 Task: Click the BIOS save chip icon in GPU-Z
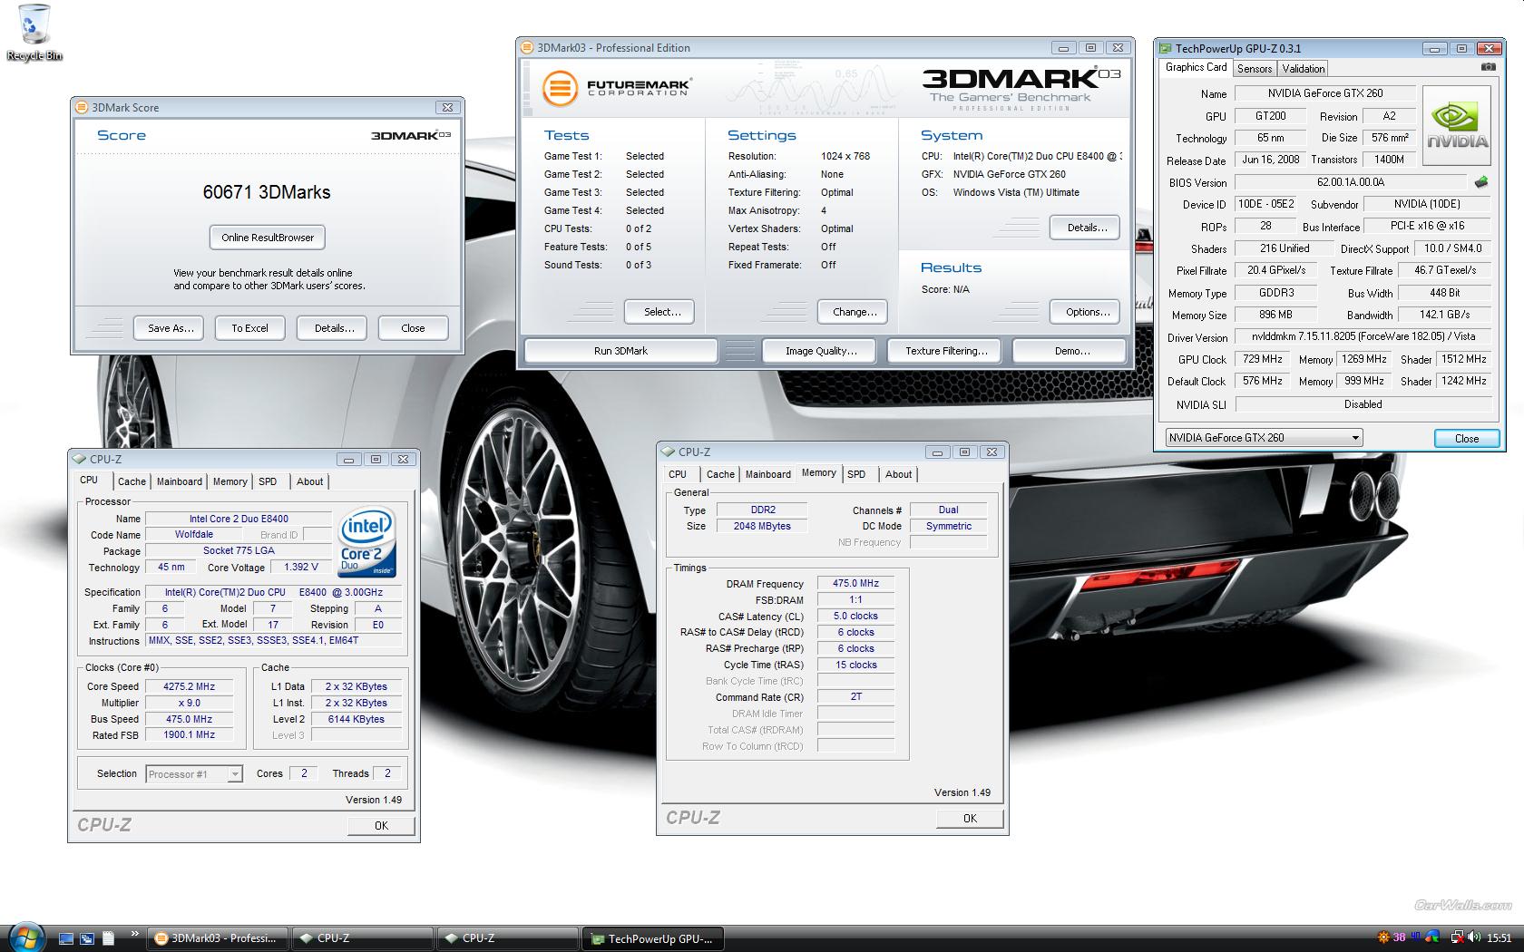pyautogui.click(x=1481, y=182)
